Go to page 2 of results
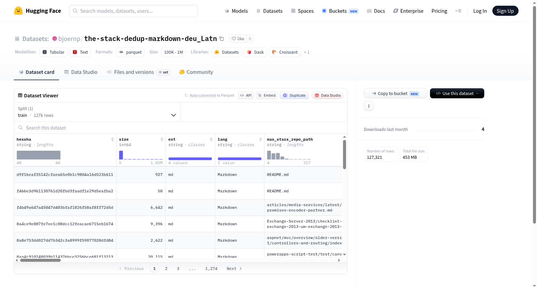The width and height of the screenshot is (537, 289). [x=166, y=269]
